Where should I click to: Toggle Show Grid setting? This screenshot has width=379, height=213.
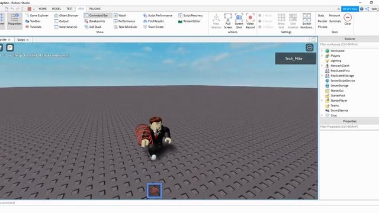[281, 21]
